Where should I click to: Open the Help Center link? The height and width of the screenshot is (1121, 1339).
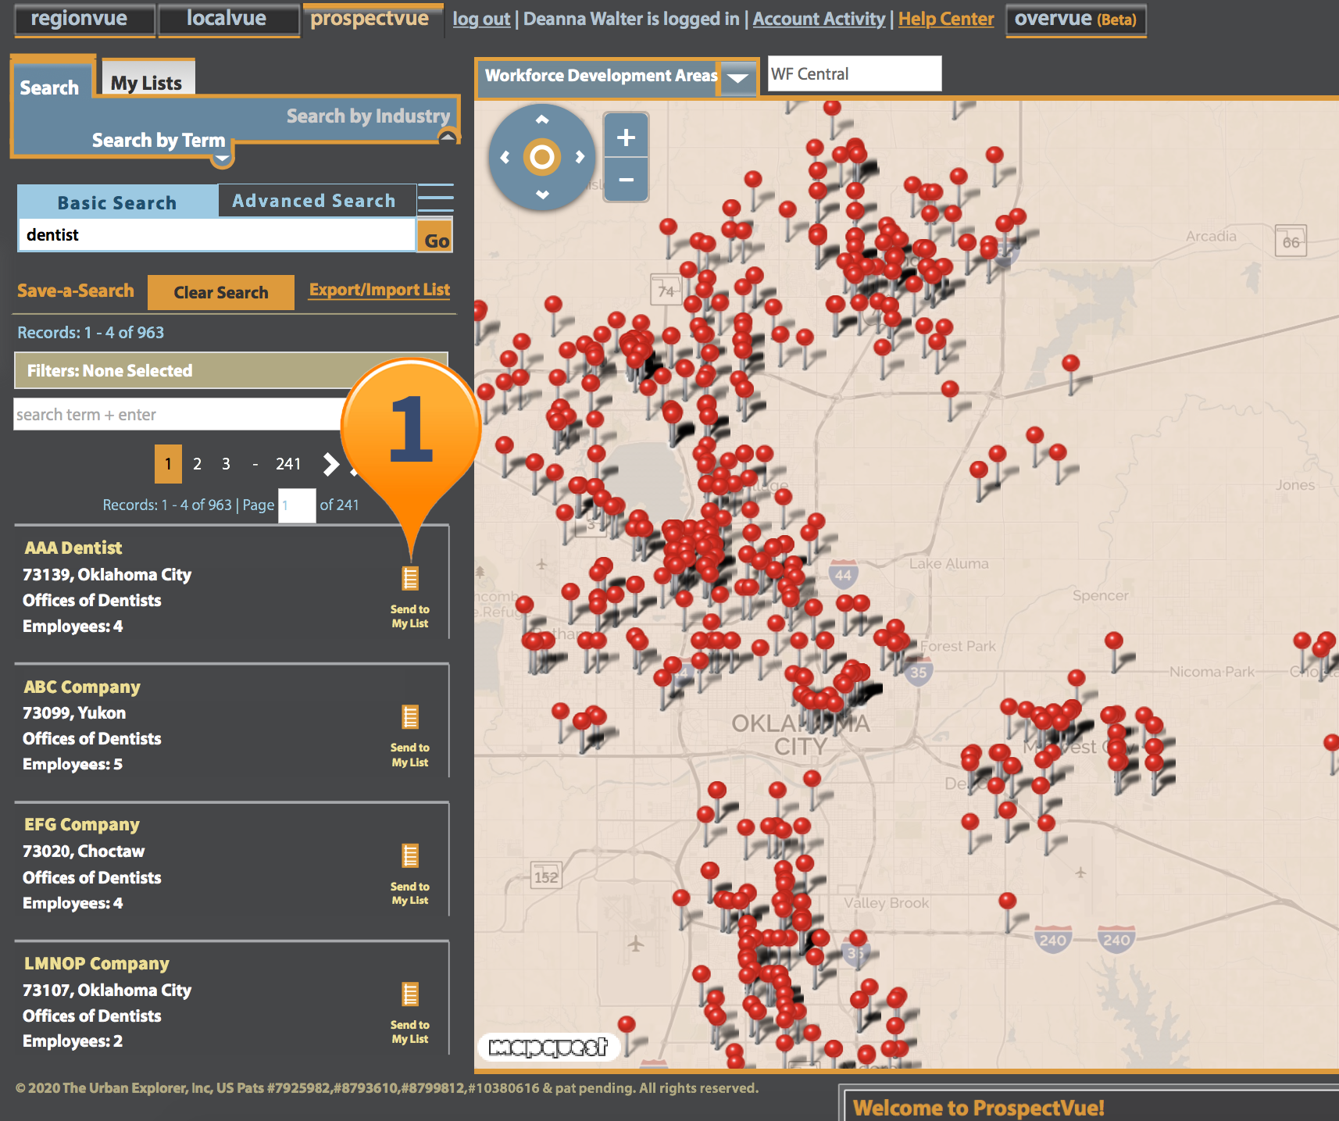click(946, 19)
